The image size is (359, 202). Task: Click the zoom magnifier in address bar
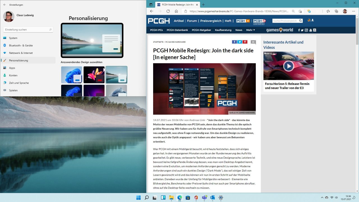(293, 11)
